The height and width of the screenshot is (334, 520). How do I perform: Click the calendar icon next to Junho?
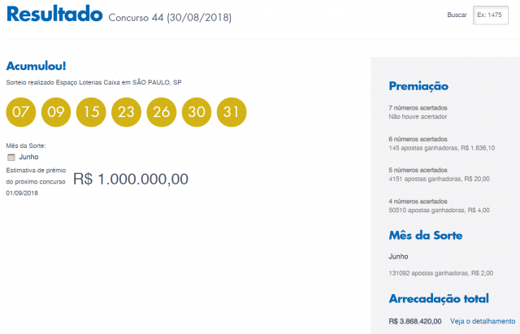(11, 157)
